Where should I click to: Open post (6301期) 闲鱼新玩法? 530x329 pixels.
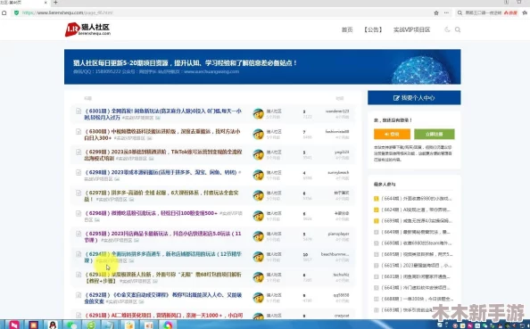162,114
